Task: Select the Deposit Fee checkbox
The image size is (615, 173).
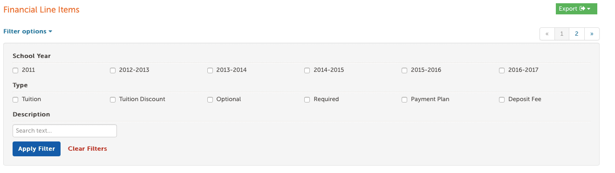Action: 502,100
